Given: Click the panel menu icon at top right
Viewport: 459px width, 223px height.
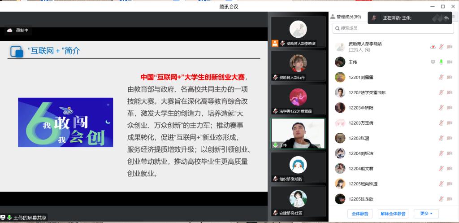Looking at the screenshot, I should [453, 17].
